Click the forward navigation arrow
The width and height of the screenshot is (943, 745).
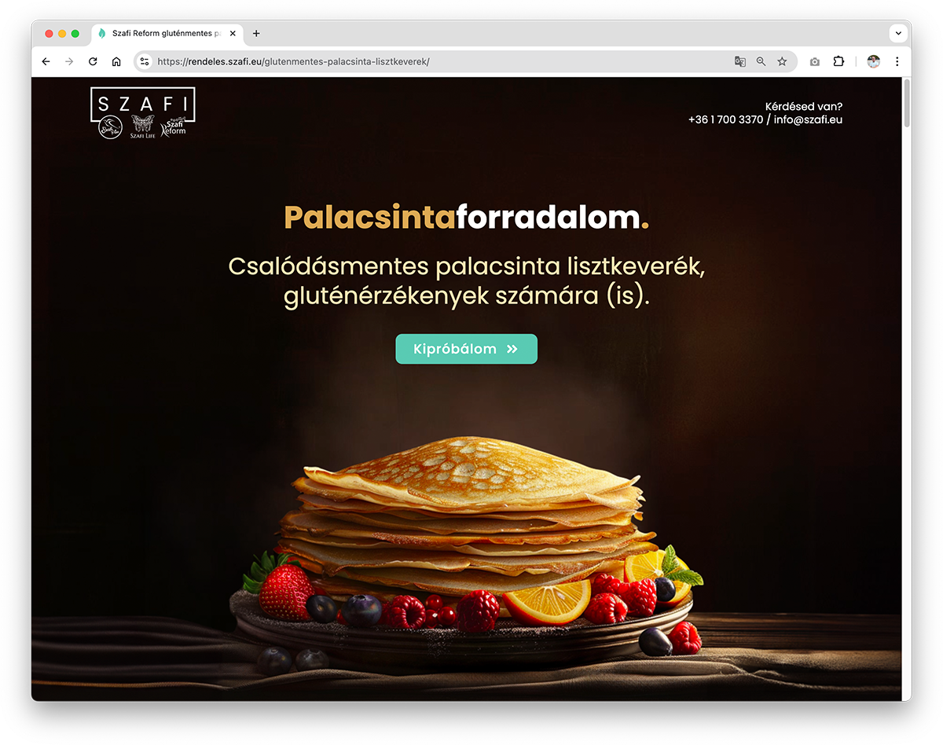[x=69, y=61]
